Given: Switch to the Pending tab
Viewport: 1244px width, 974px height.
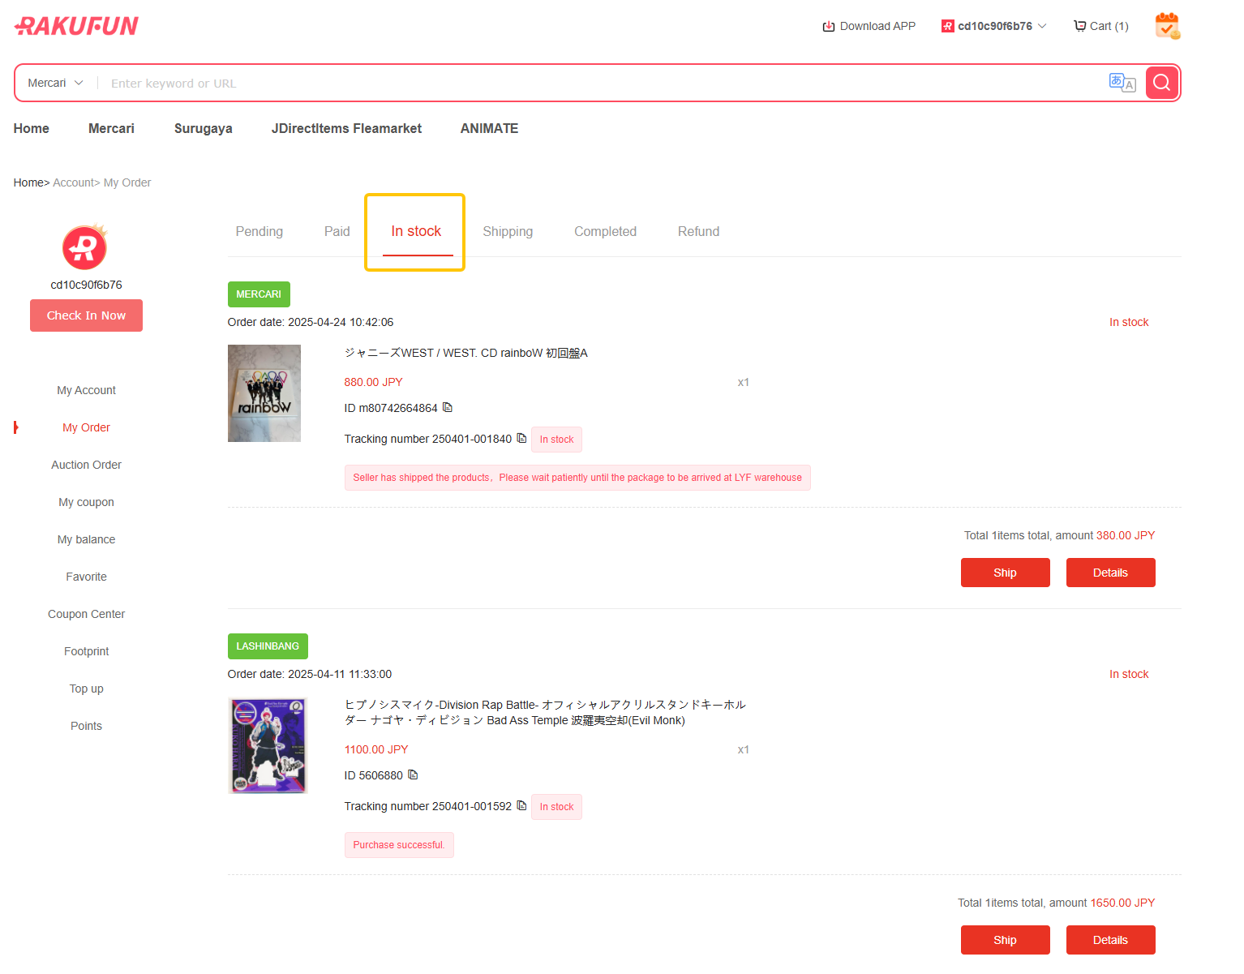Looking at the screenshot, I should 260,231.
